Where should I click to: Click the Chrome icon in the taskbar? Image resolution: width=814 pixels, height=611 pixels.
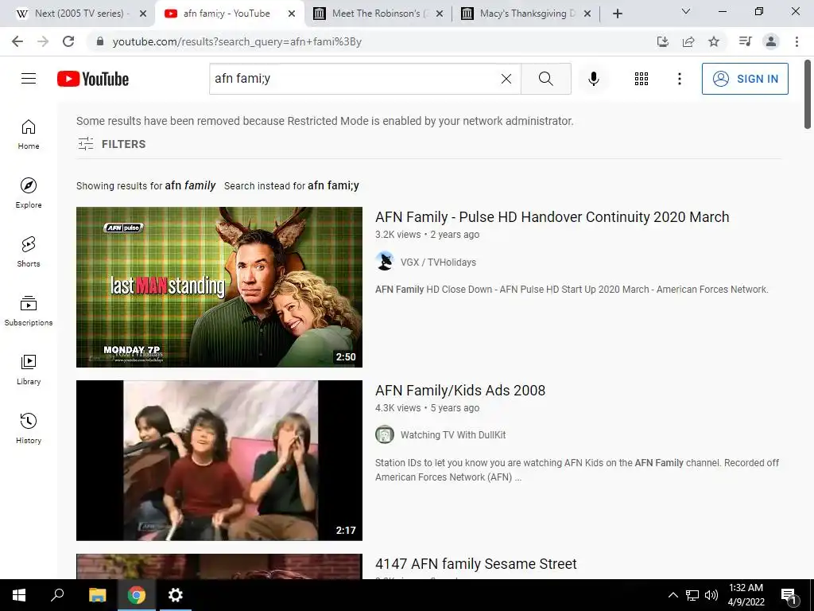pos(136,595)
